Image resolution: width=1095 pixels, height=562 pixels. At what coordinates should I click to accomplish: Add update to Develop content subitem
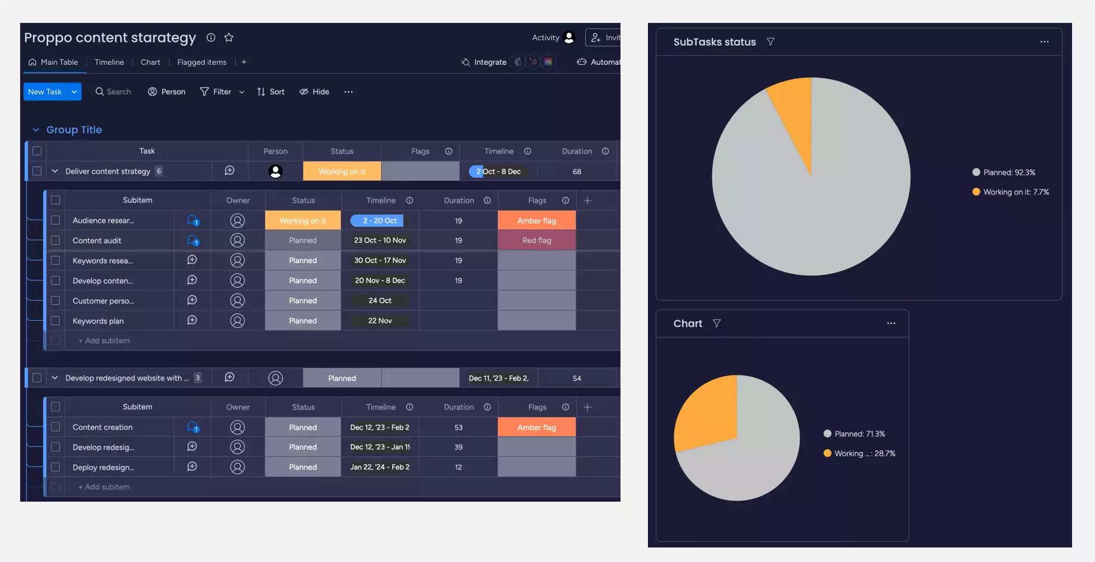[x=192, y=280]
